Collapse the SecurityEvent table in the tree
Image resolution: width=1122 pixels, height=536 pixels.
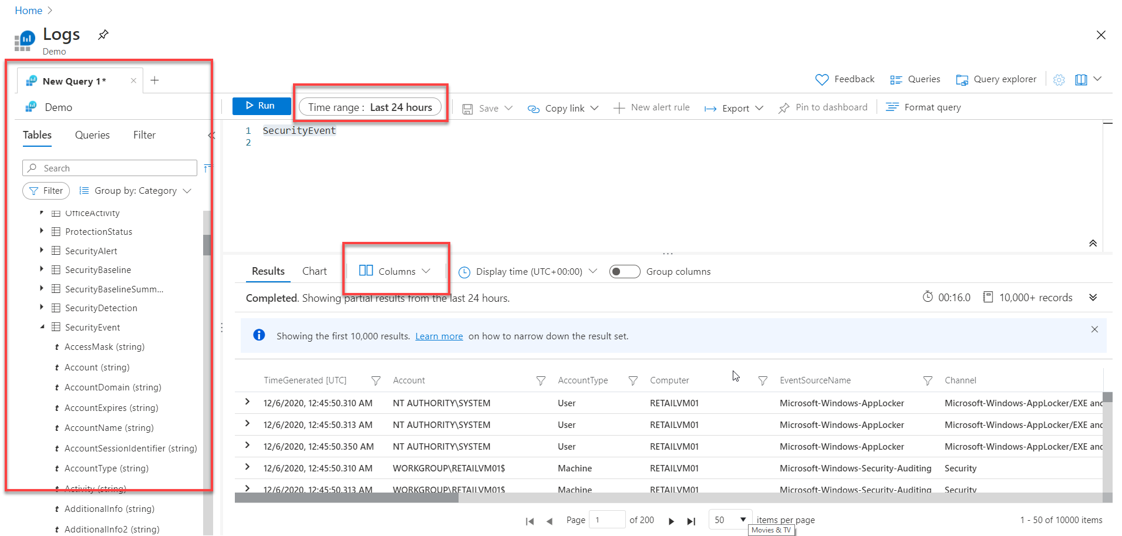[42, 327]
